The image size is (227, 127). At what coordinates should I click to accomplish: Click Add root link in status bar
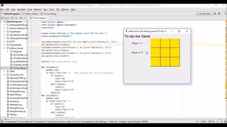tap(113, 122)
